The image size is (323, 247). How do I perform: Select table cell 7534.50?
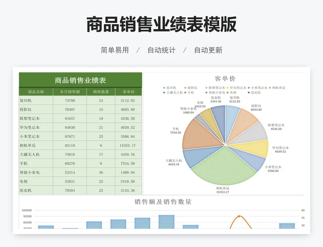point(128,163)
